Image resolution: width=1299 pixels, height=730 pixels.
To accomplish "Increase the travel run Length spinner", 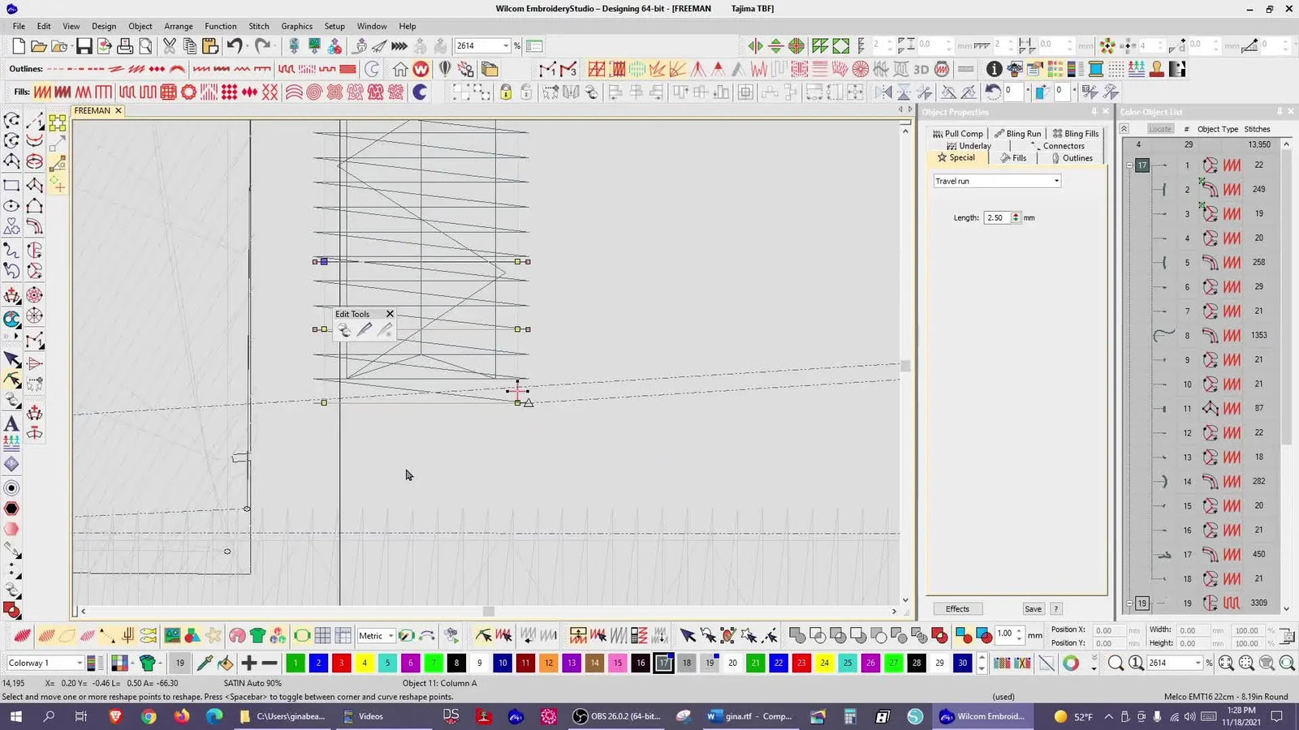I will 1016,215.
